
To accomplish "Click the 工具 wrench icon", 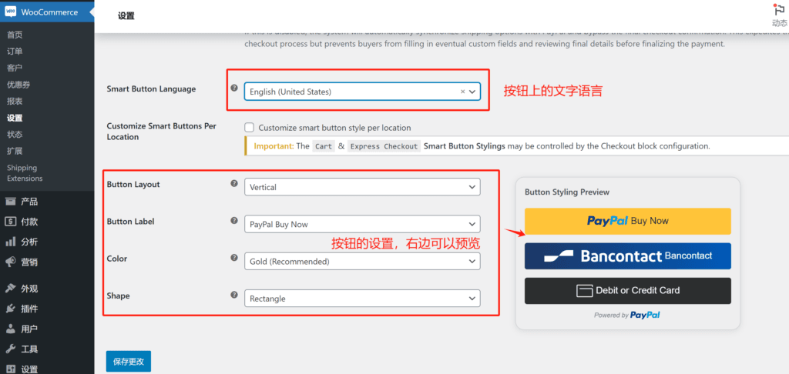I will [10, 349].
